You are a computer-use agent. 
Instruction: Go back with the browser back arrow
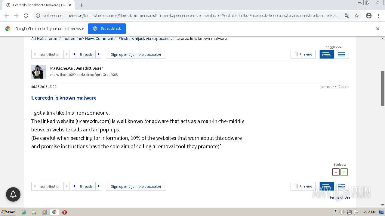(7, 16)
